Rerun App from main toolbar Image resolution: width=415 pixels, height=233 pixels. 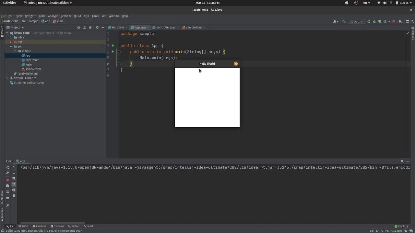coord(369,21)
